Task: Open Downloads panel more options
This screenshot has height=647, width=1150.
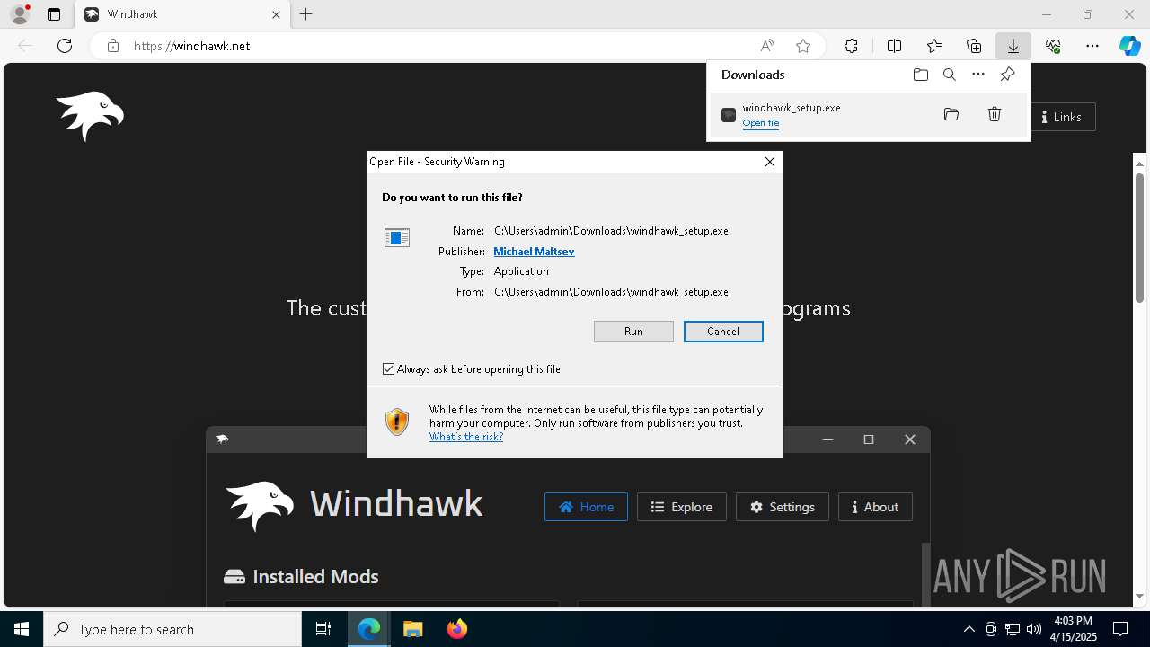Action: pyautogui.click(x=978, y=75)
